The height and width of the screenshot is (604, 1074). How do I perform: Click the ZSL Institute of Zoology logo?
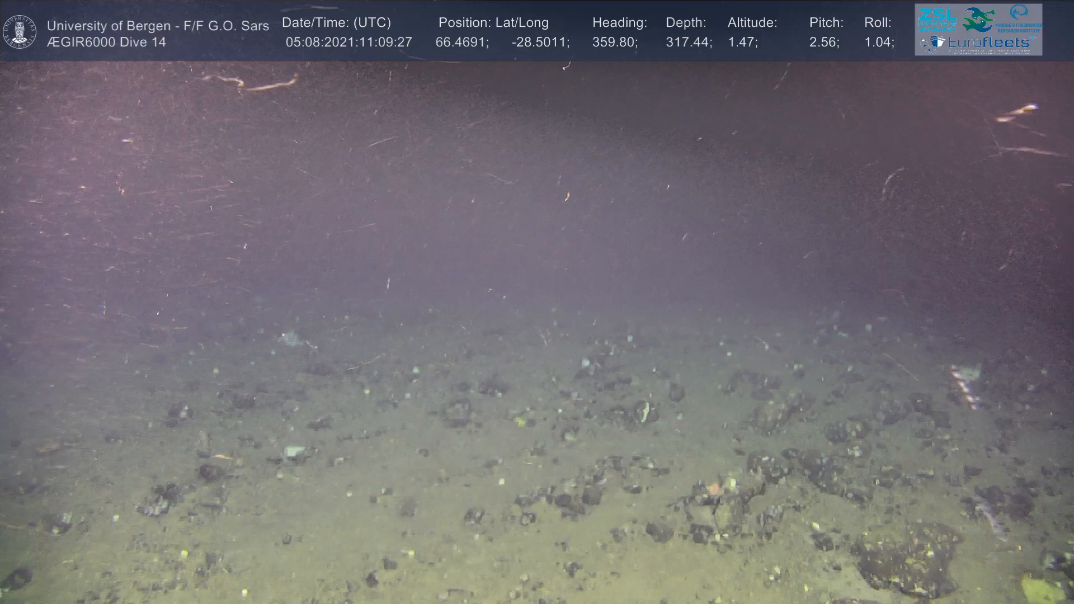click(x=937, y=20)
